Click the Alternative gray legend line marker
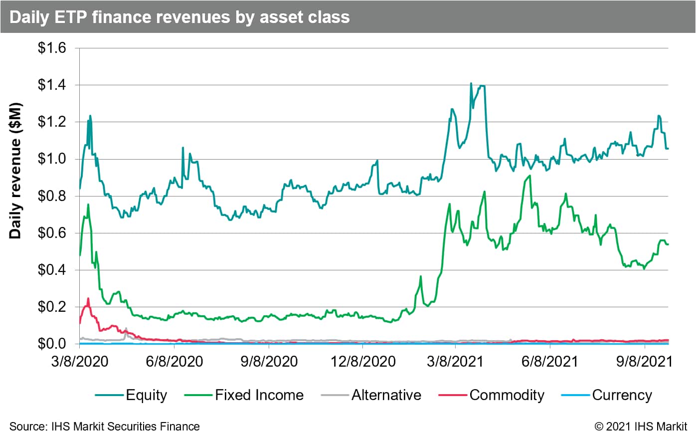Image resolution: width=697 pixels, height=438 pixels. [335, 396]
